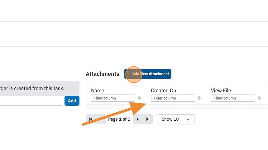
Task: Sort by View File column arrows
Action: coord(259,98)
